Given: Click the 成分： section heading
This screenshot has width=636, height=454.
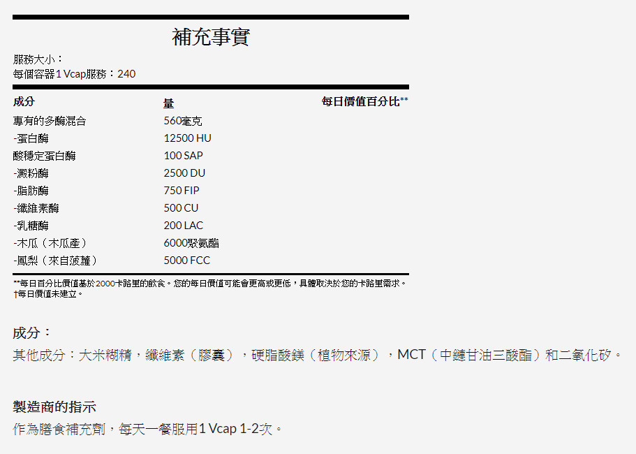Looking at the screenshot, I should 31,333.
